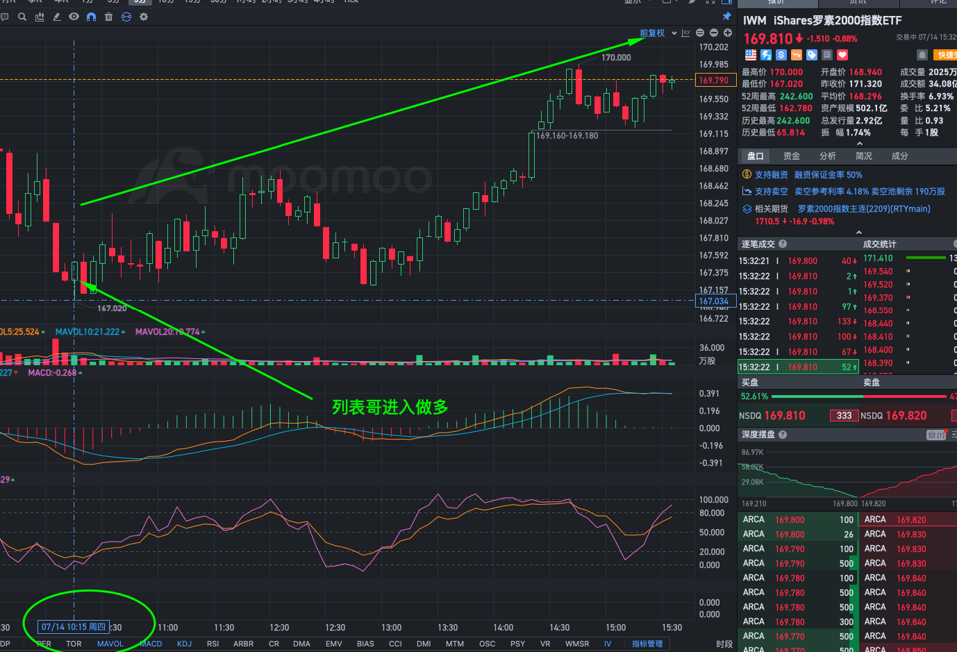
Task: Toggle the bell price alert icon
Action: point(922,55)
